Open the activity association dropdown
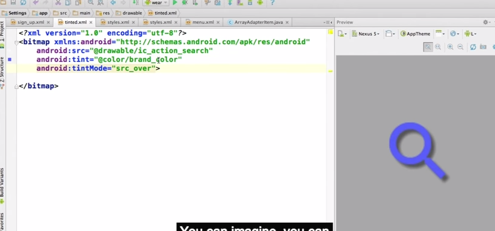Image resolution: width=495 pixels, height=231 pixels. [440, 34]
